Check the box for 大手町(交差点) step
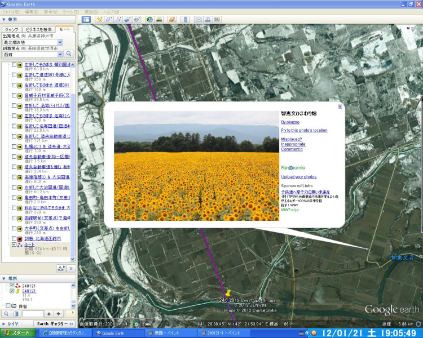 [14, 228]
